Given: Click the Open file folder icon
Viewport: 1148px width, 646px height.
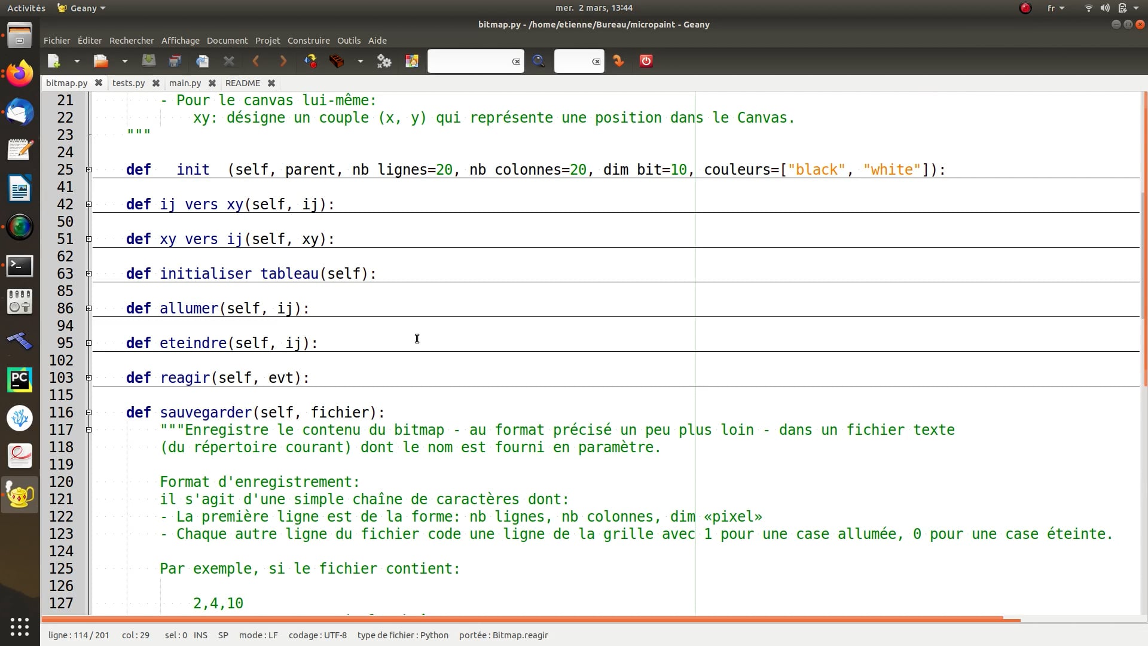Looking at the screenshot, I should (x=100, y=61).
